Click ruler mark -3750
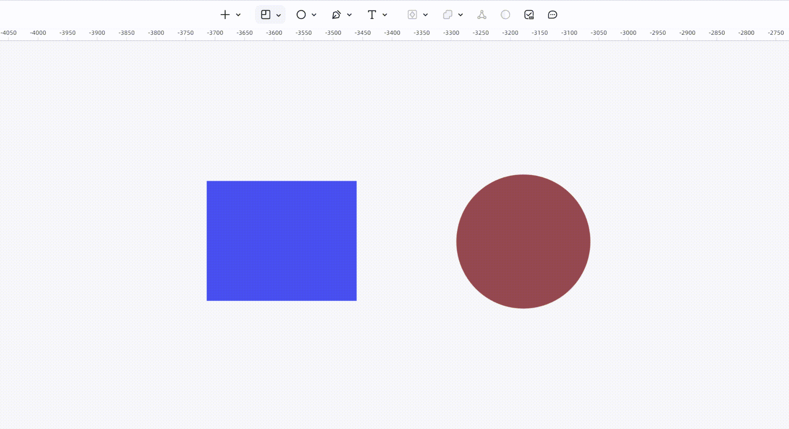Image resolution: width=789 pixels, height=429 pixels. pyautogui.click(x=185, y=33)
